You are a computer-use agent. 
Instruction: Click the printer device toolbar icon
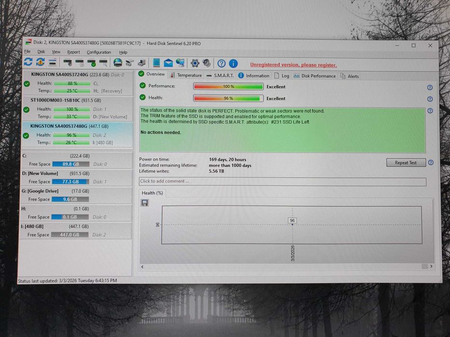[142, 63]
